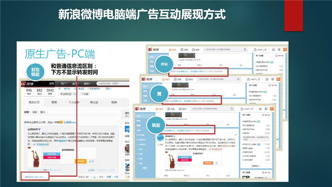Open the 查看更多 link in the 转发 panel
This screenshot has height=187, width=332.
coord(256,166)
